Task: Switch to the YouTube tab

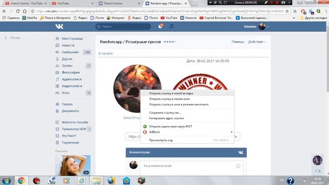Action: [x=72, y=4]
